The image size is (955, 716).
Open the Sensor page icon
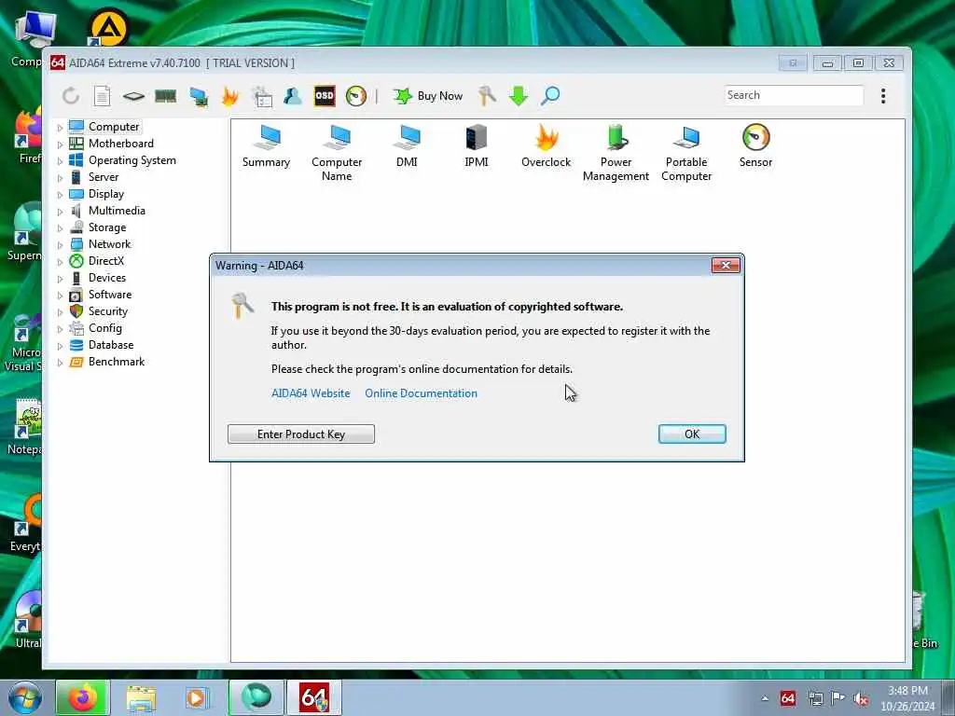pos(755,146)
